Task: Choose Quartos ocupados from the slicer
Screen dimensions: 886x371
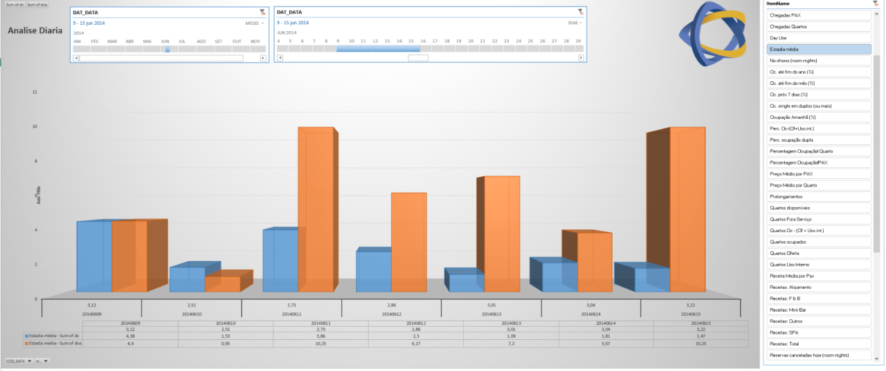Action: coord(818,242)
